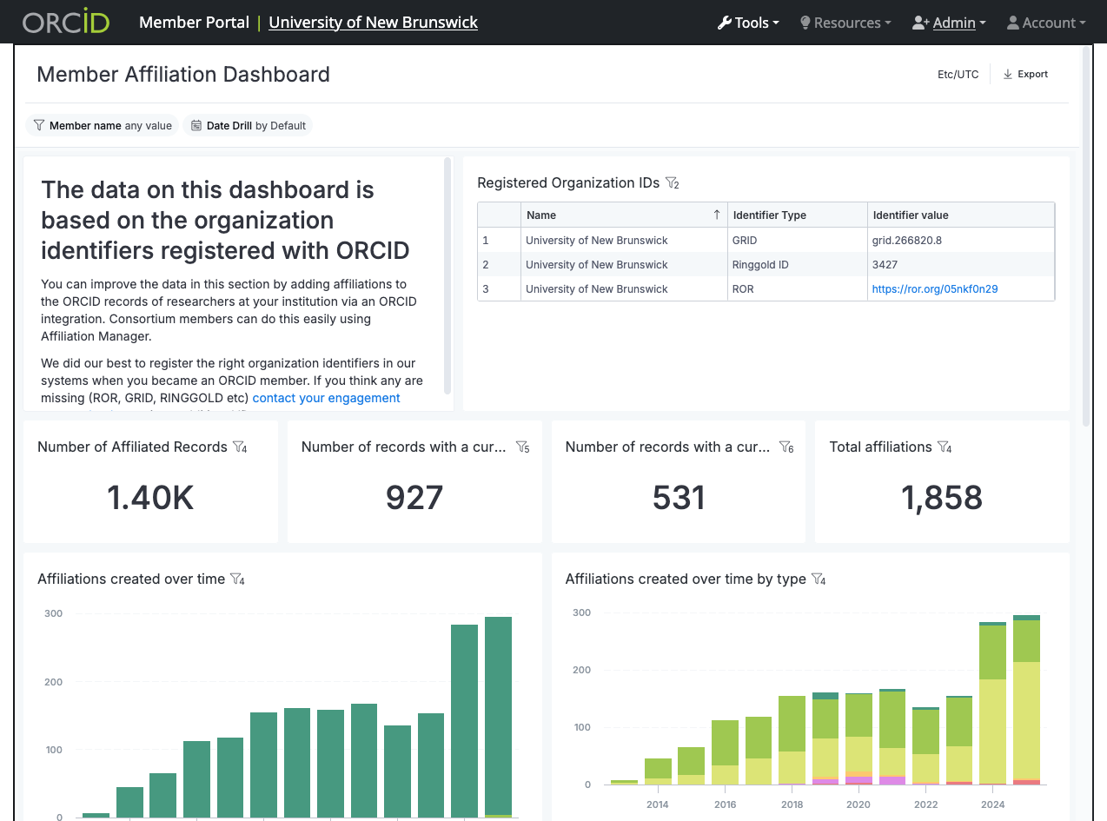Click the tallest green bar in left chart
1107x821 pixels.
click(498, 716)
